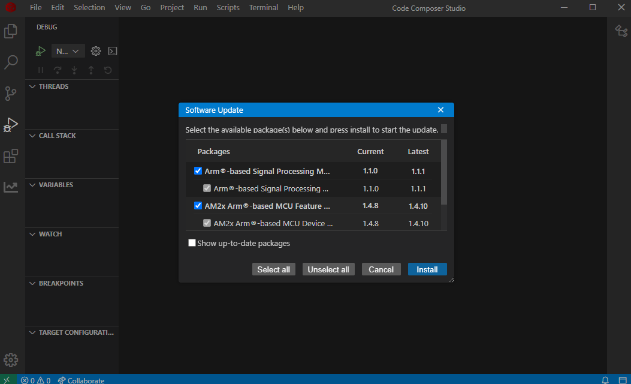Click Cancel in Software Update dialog
The width and height of the screenshot is (631, 384).
pyautogui.click(x=381, y=269)
